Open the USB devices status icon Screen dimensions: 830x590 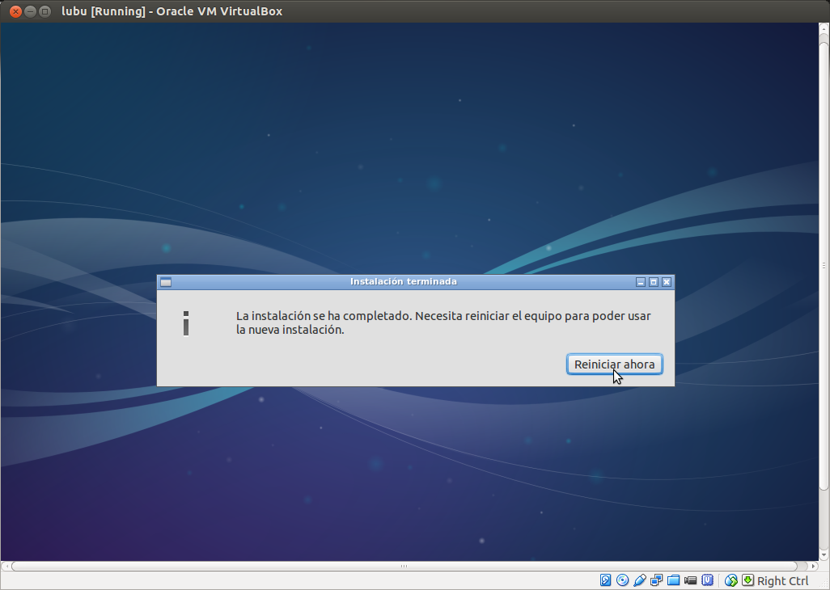click(639, 580)
